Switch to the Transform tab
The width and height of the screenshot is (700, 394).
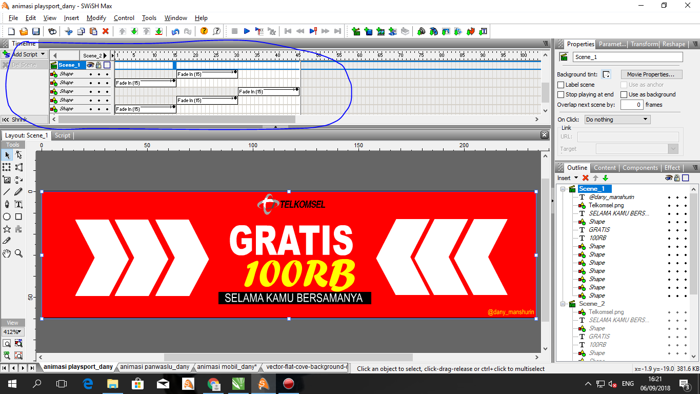click(644, 44)
